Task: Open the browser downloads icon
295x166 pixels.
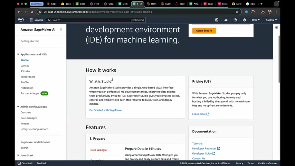Action: pos(263,12)
